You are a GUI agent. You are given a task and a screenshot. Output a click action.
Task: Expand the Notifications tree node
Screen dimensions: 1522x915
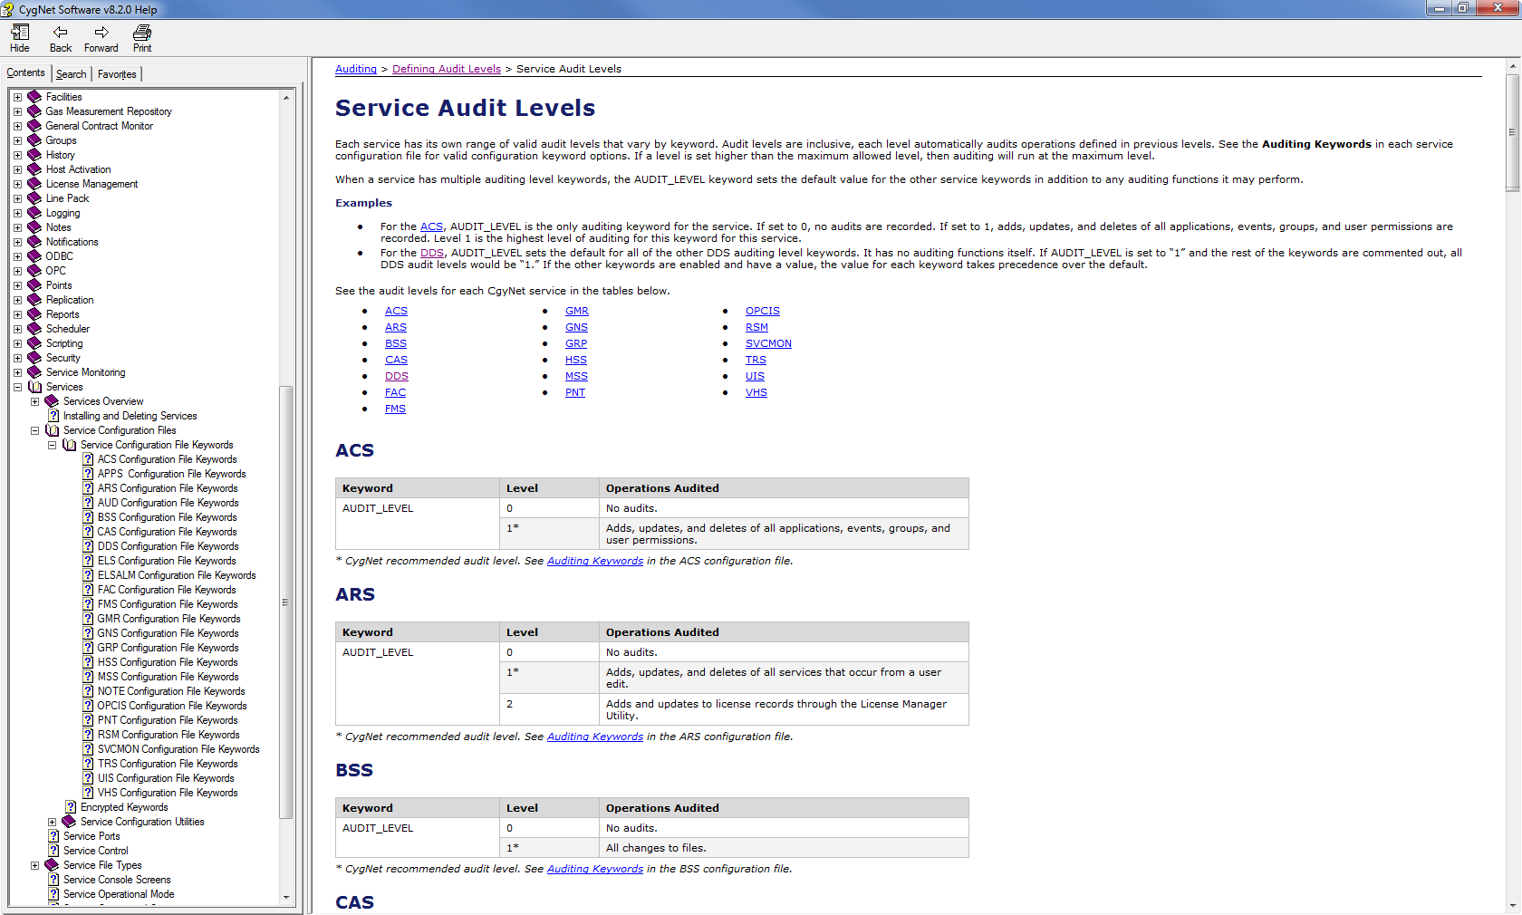point(17,242)
